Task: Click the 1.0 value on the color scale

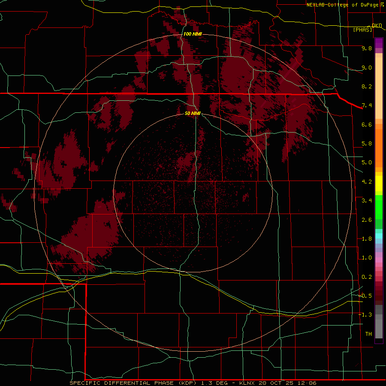Action: tap(367, 258)
